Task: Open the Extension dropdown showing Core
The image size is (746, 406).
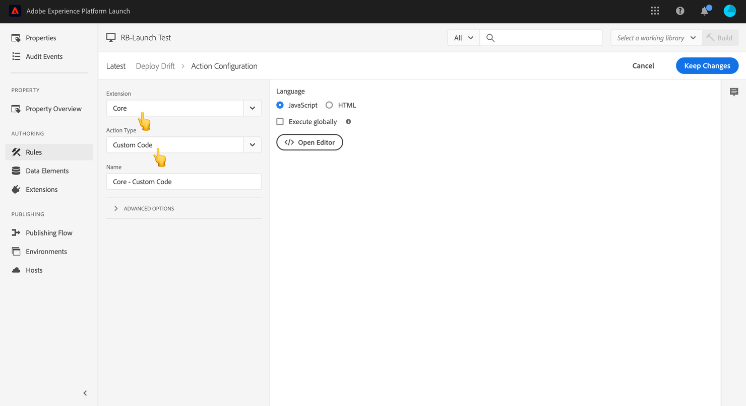Action: 183,108
